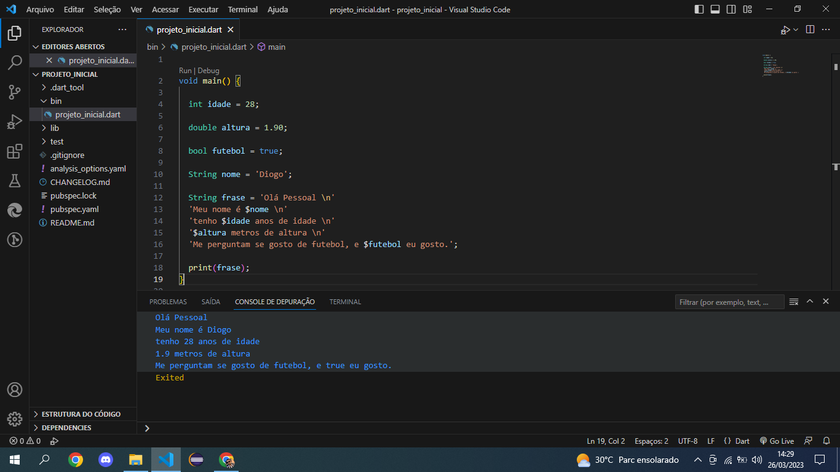Select the projeto_inicial.dart editor tab
This screenshot has width=840, height=472.
pyautogui.click(x=189, y=29)
